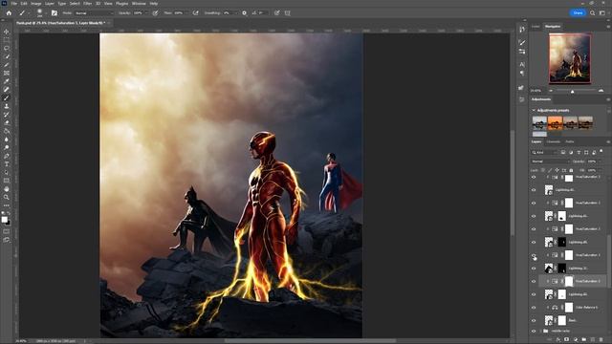Select the Blur tool drop icon
Screen dimensions: 612x344
pyautogui.click(x=7, y=140)
